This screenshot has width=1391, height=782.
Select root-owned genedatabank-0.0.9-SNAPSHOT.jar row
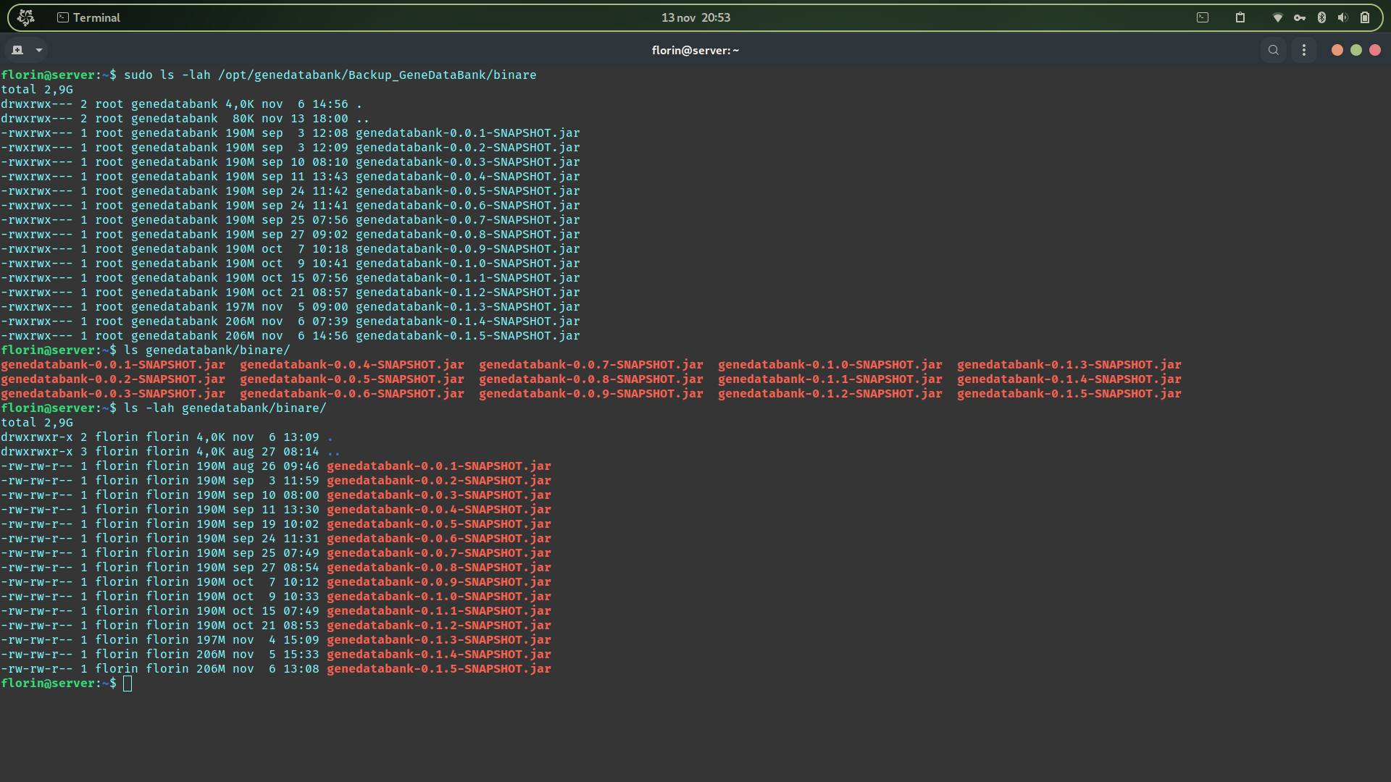click(291, 249)
